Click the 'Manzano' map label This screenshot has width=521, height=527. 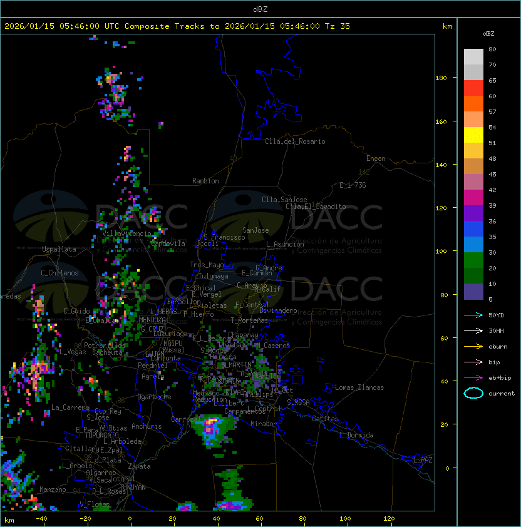tap(53, 489)
